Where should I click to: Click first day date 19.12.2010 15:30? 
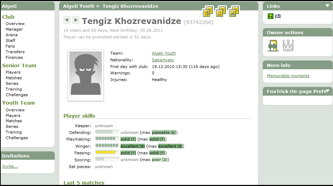[170, 67]
